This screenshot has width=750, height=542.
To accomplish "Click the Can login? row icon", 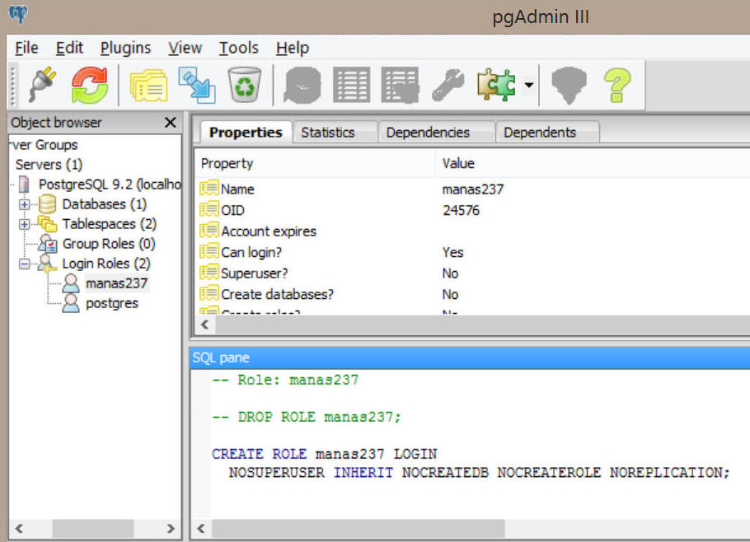I will [209, 251].
